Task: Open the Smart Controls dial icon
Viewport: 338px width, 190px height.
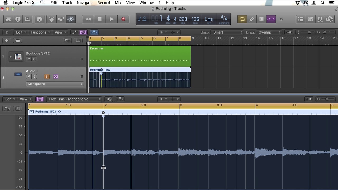Action: [x=51, y=19]
